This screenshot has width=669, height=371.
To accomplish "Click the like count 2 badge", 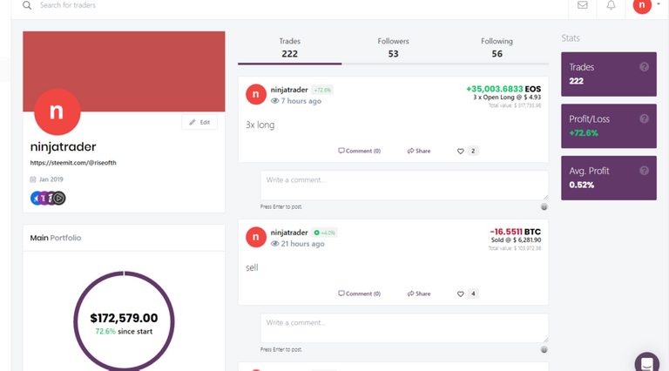I will tap(473, 151).
